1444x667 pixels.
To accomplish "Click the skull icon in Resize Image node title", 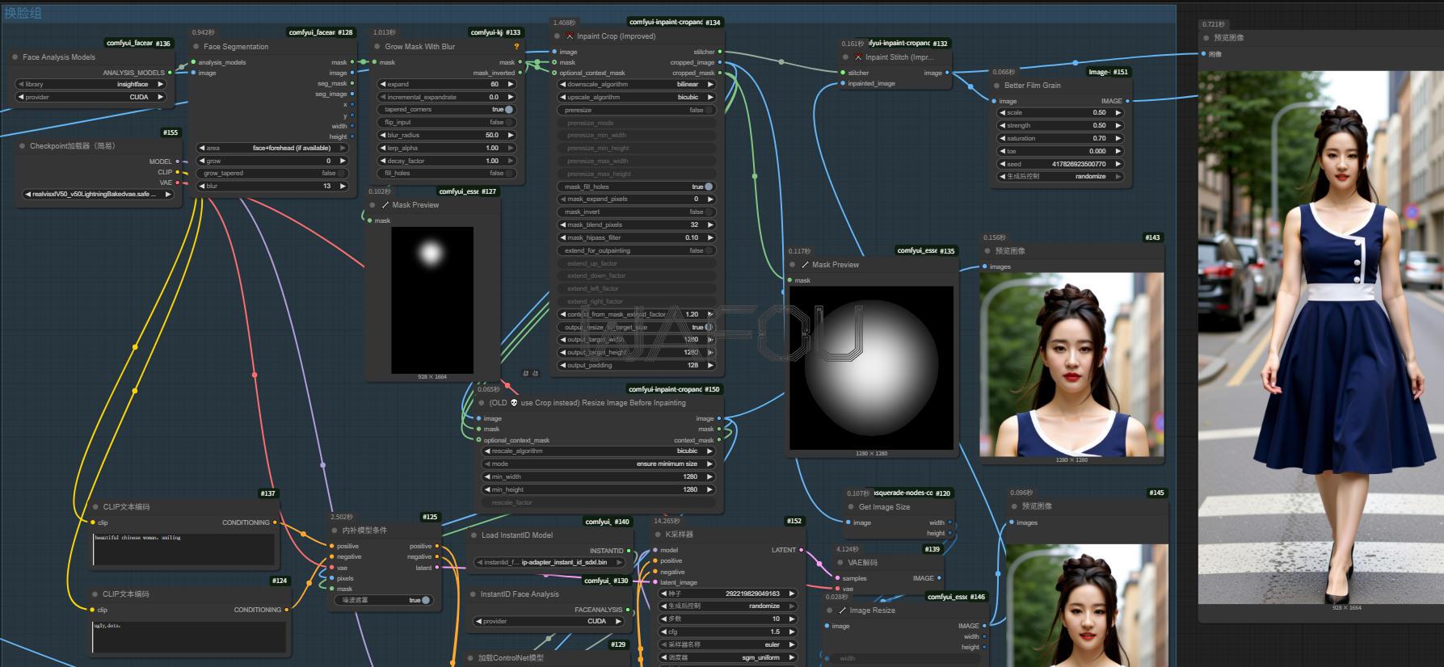I will tap(514, 403).
